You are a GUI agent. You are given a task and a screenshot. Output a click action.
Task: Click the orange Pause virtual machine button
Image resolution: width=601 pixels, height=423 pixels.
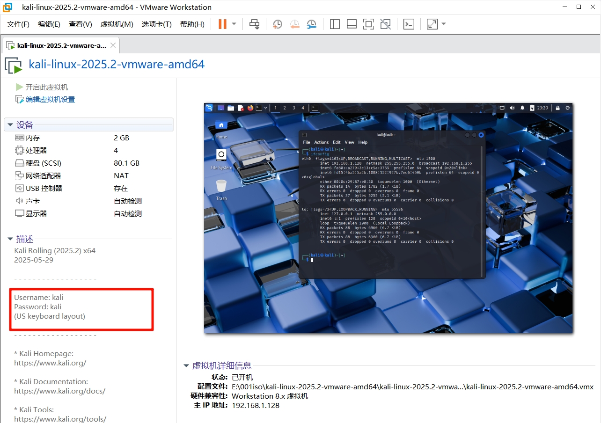(222, 24)
